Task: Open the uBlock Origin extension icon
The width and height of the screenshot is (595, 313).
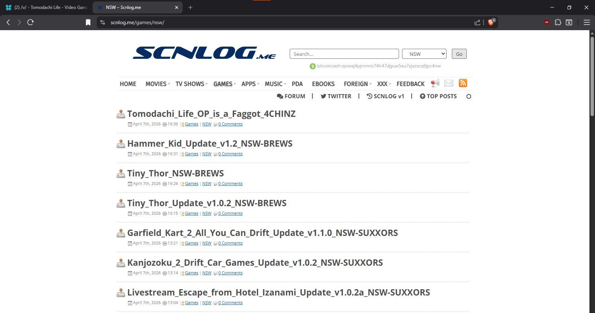Action: (547, 22)
